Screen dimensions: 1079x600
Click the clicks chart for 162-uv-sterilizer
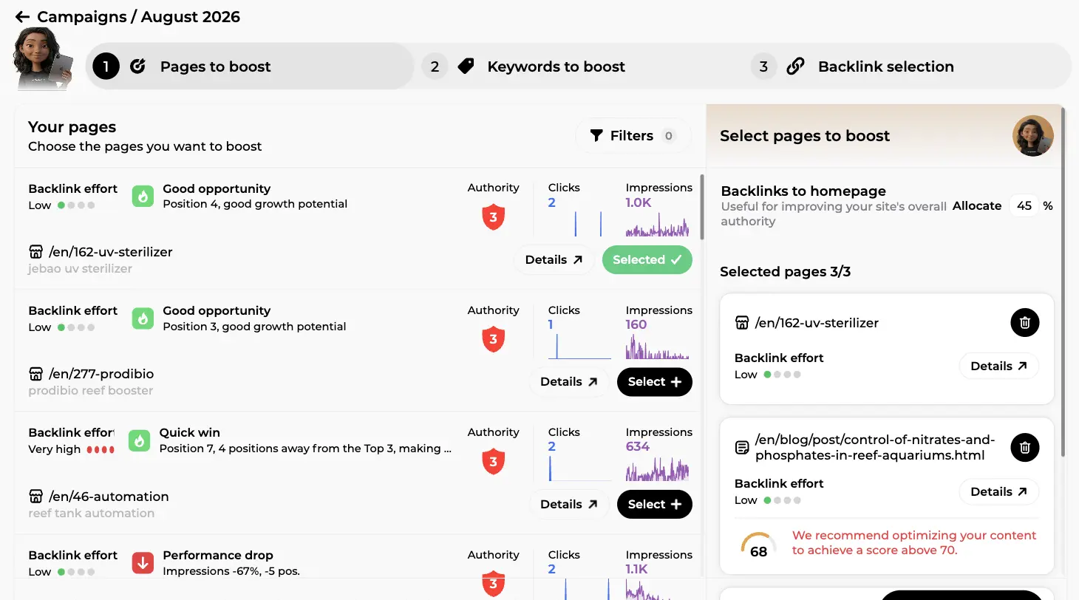579,223
